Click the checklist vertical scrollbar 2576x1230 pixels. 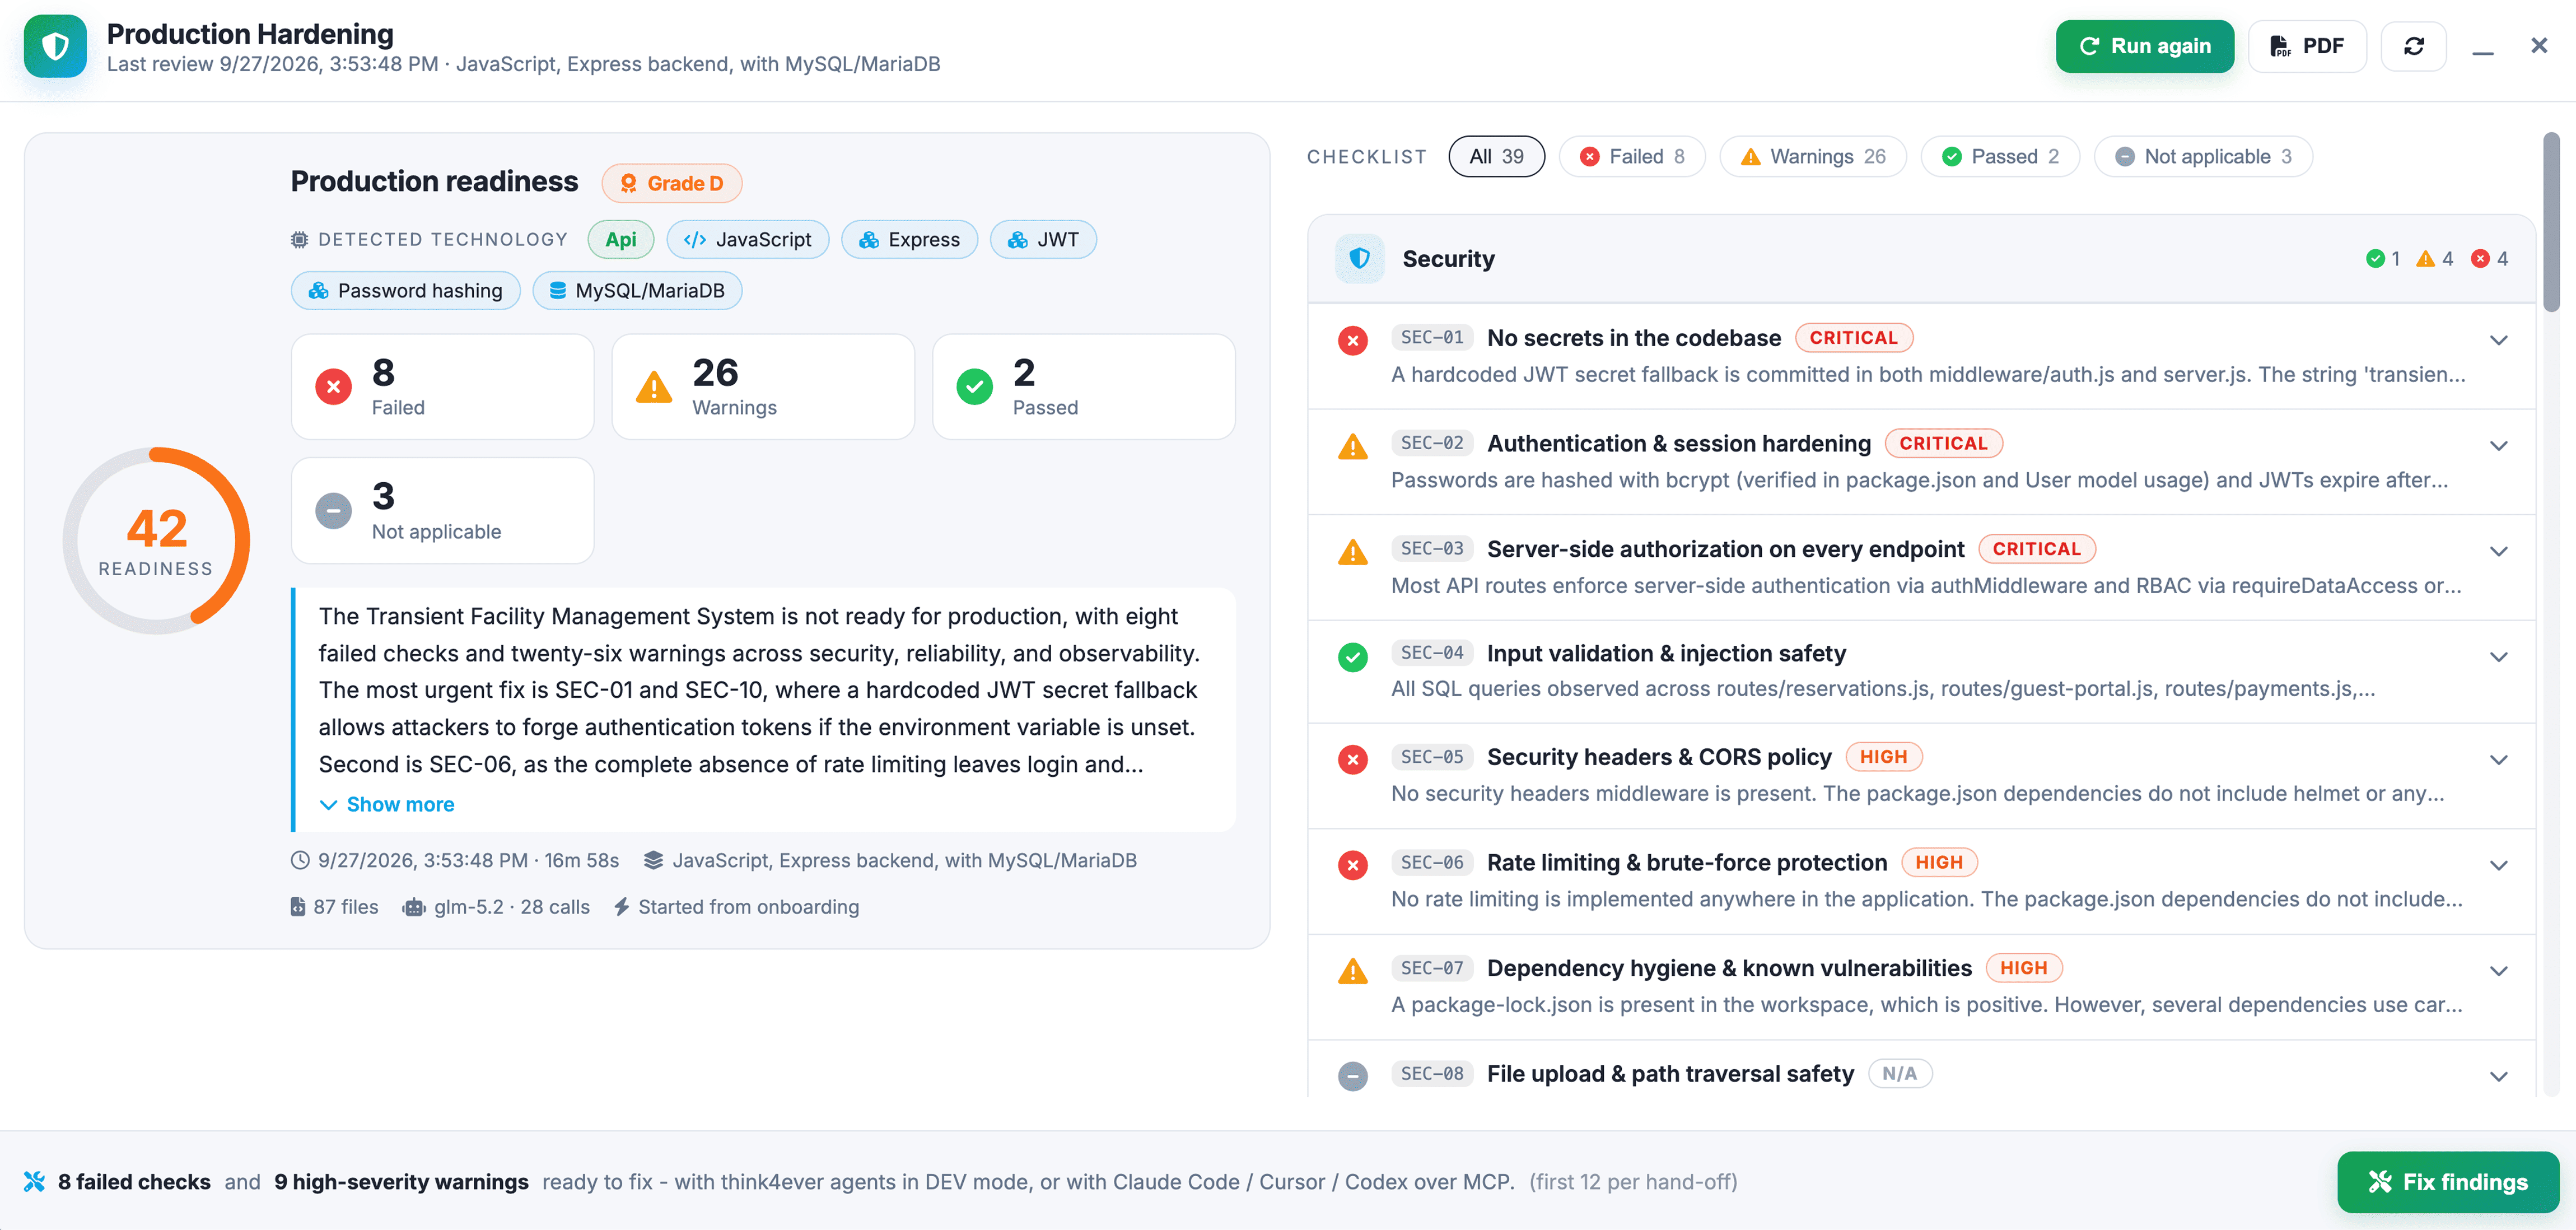2551,222
